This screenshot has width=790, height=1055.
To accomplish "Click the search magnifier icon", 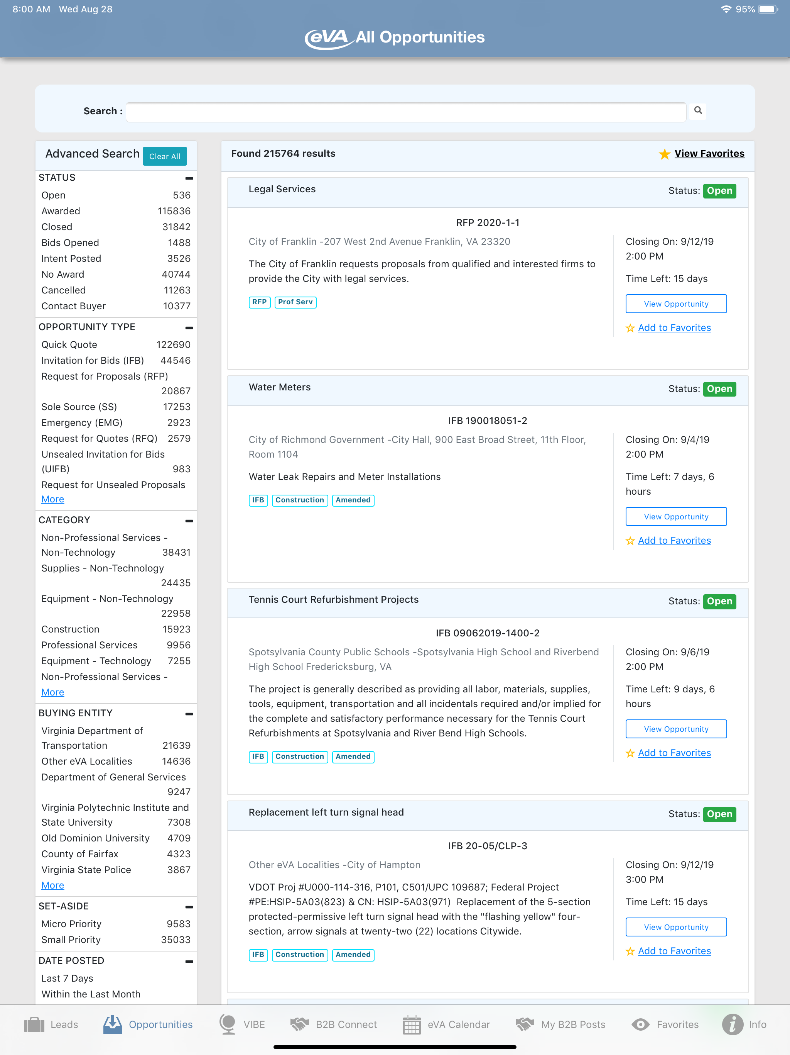I will (x=698, y=111).
